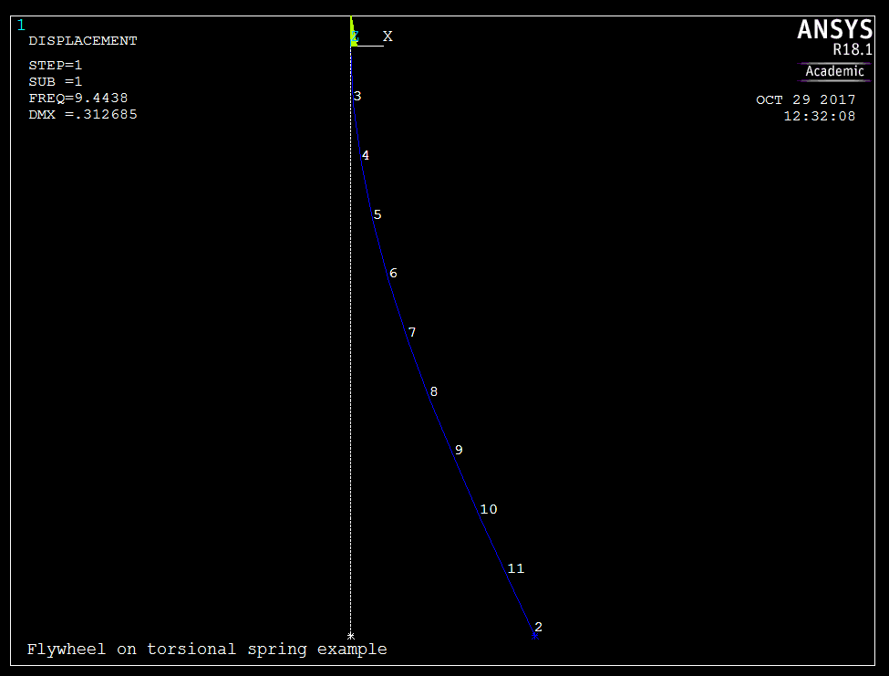
Task: Click the OCT 29 2017 date stamp
Action: (x=806, y=100)
